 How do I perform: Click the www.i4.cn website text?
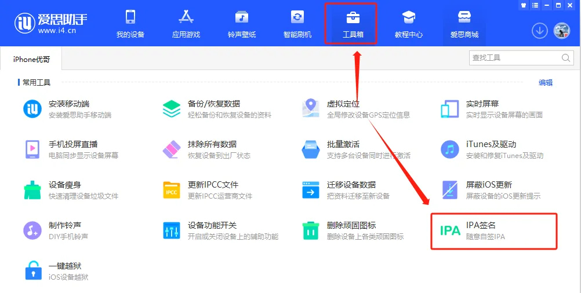point(57,31)
